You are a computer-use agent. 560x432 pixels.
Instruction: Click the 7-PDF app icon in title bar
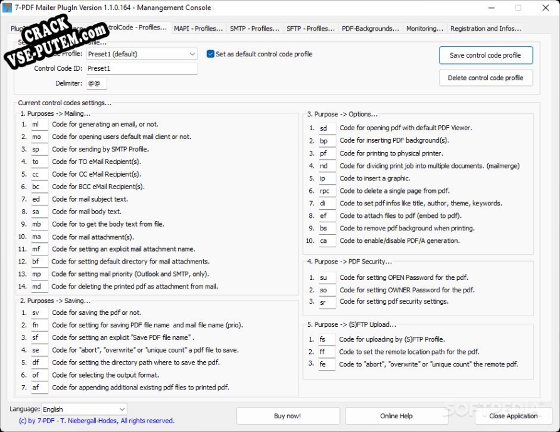tap(7, 8)
